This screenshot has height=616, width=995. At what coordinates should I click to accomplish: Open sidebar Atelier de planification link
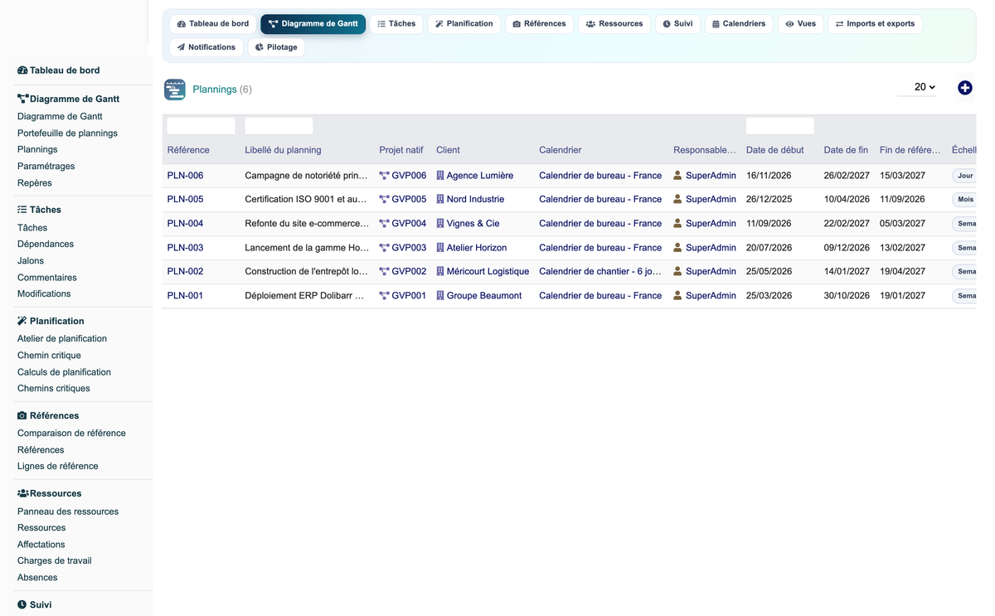click(62, 339)
